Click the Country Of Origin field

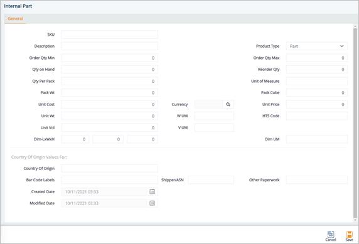(109, 169)
